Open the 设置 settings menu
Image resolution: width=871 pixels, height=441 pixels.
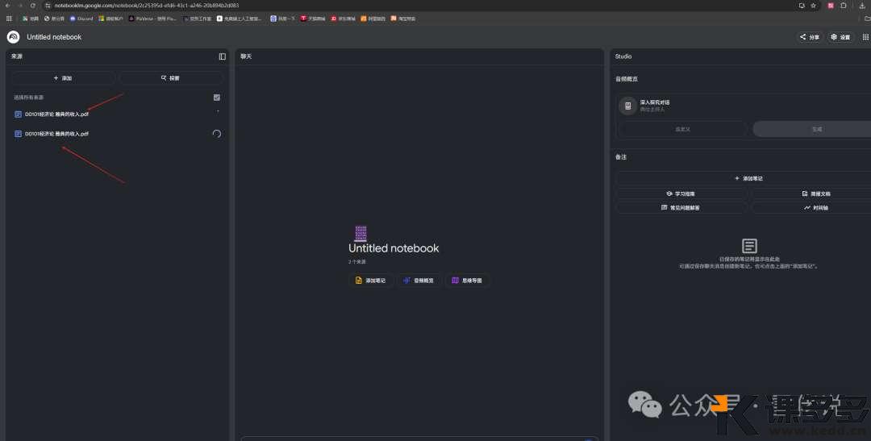840,37
